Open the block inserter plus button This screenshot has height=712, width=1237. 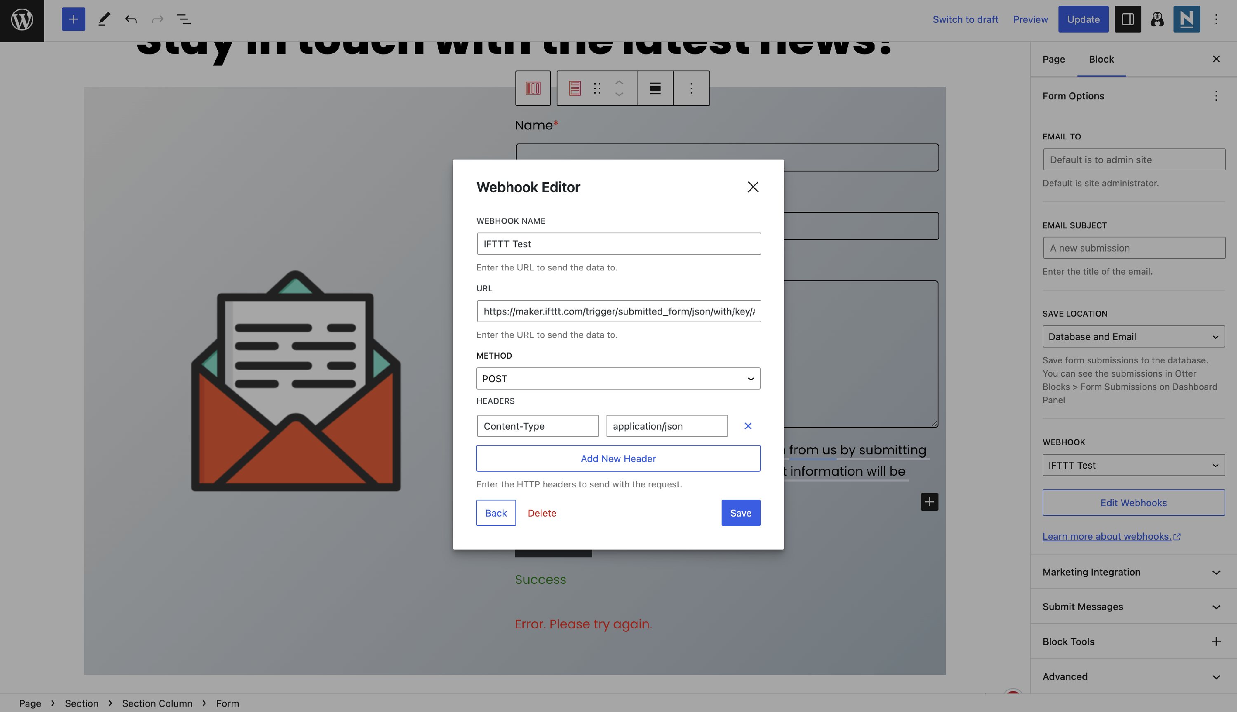(x=73, y=19)
